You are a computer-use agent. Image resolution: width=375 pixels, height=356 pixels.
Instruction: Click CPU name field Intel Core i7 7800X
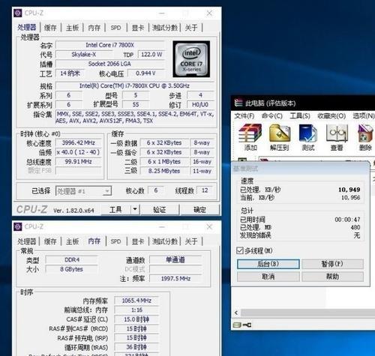pos(109,45)
